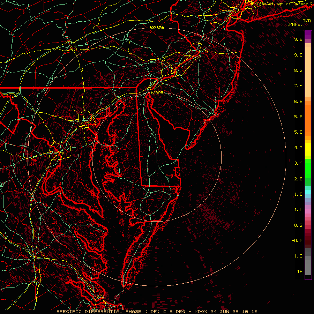Pick the orange color bar segment near 5.8
314x314 pixels.
pyautogui.click(x=308, y=121)
